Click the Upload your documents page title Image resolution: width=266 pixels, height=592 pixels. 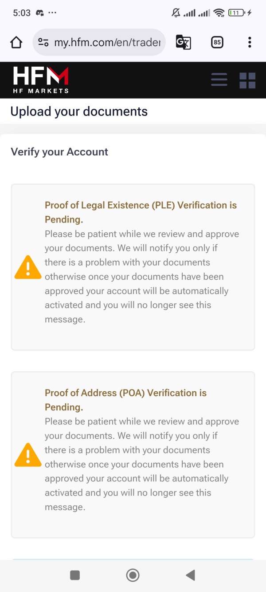(79, 111)
